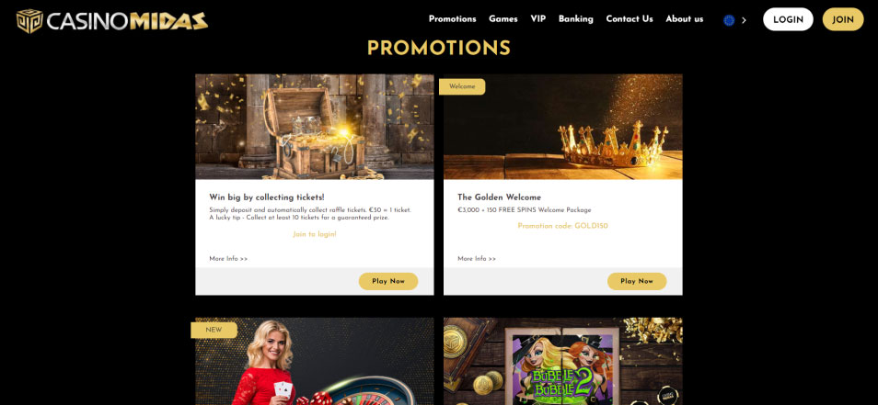Click the Welcome badge label
The width and height of the screenshot is (878, 405).
click(462, 86)
